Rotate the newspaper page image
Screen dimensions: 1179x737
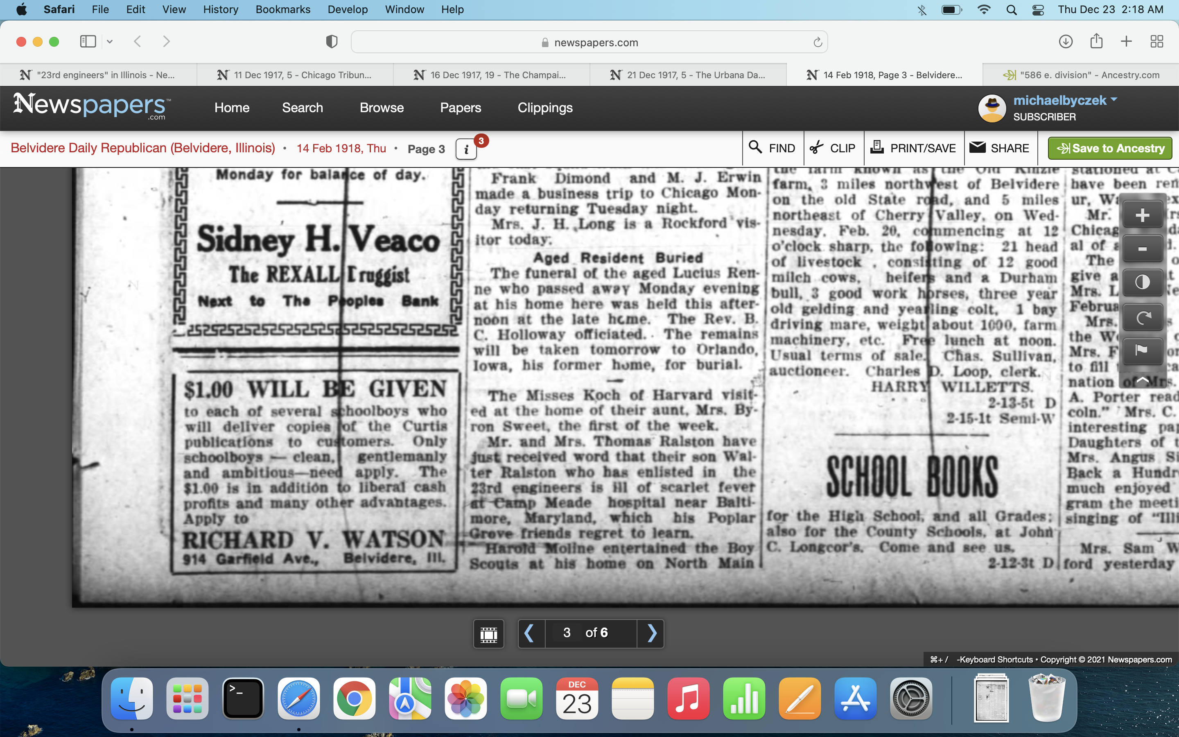point(1142,318)
